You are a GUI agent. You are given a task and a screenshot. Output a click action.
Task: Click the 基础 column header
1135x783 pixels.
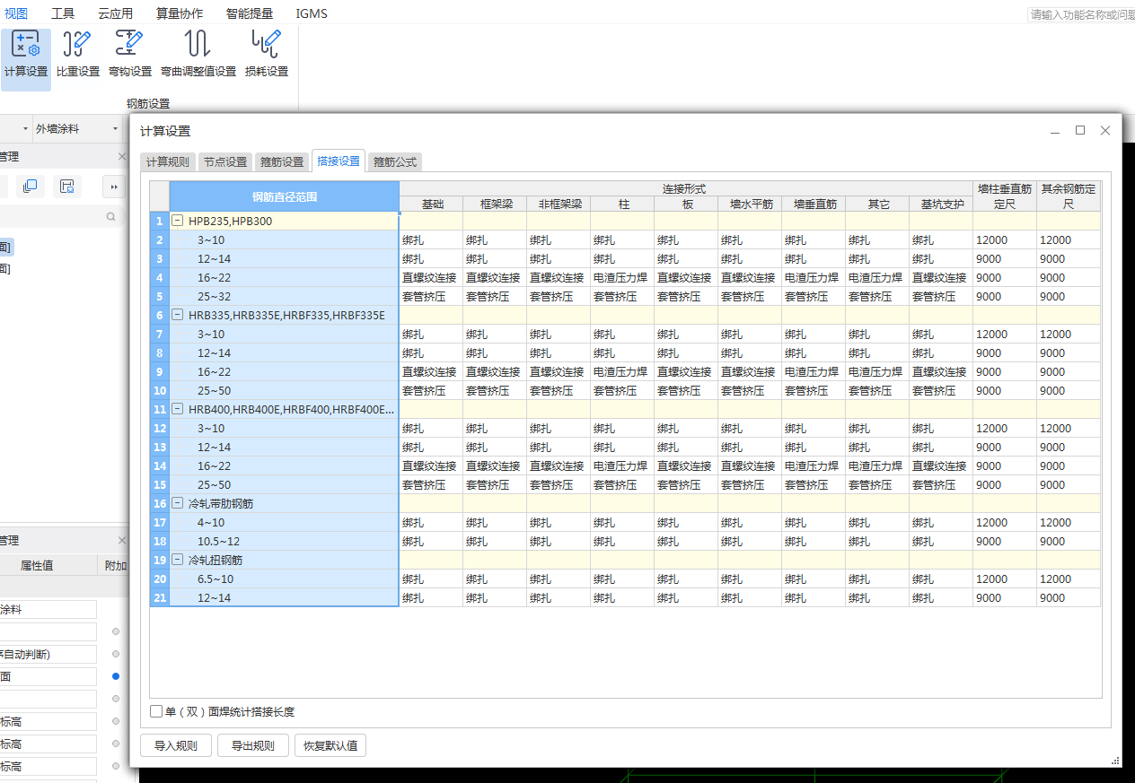pyautogui.click(x=432, y=204)
